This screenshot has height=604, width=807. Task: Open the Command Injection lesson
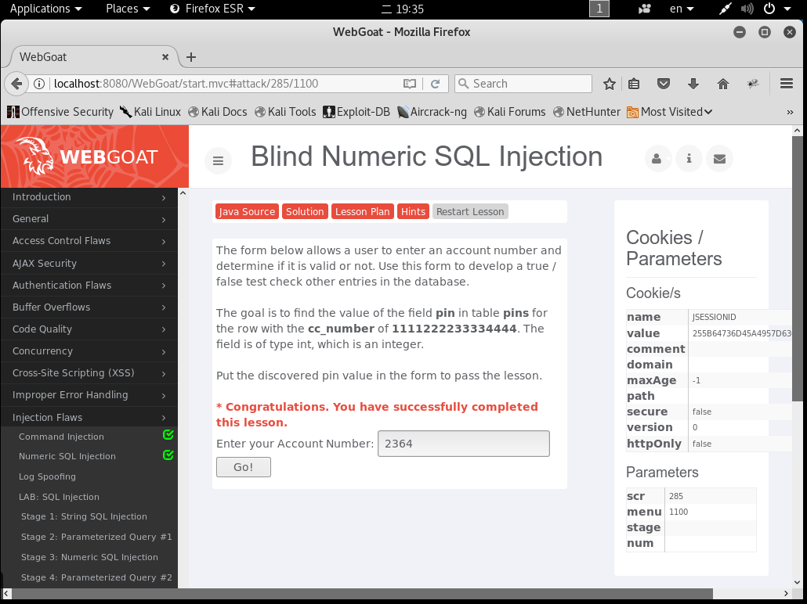tap(61, 437)
